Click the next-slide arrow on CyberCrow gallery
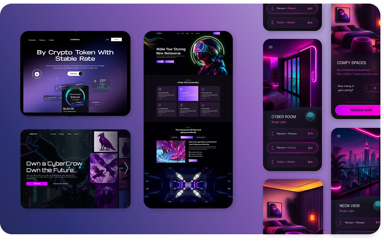The height and width of the screenshot is (241, 384). point(126,168)
